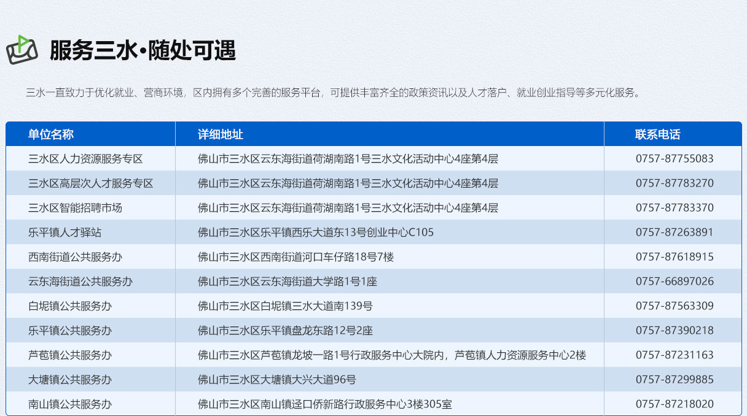Screen dimensions: 747x416
Task: Click phone number 0757-87231163
Action: [675, 355]
